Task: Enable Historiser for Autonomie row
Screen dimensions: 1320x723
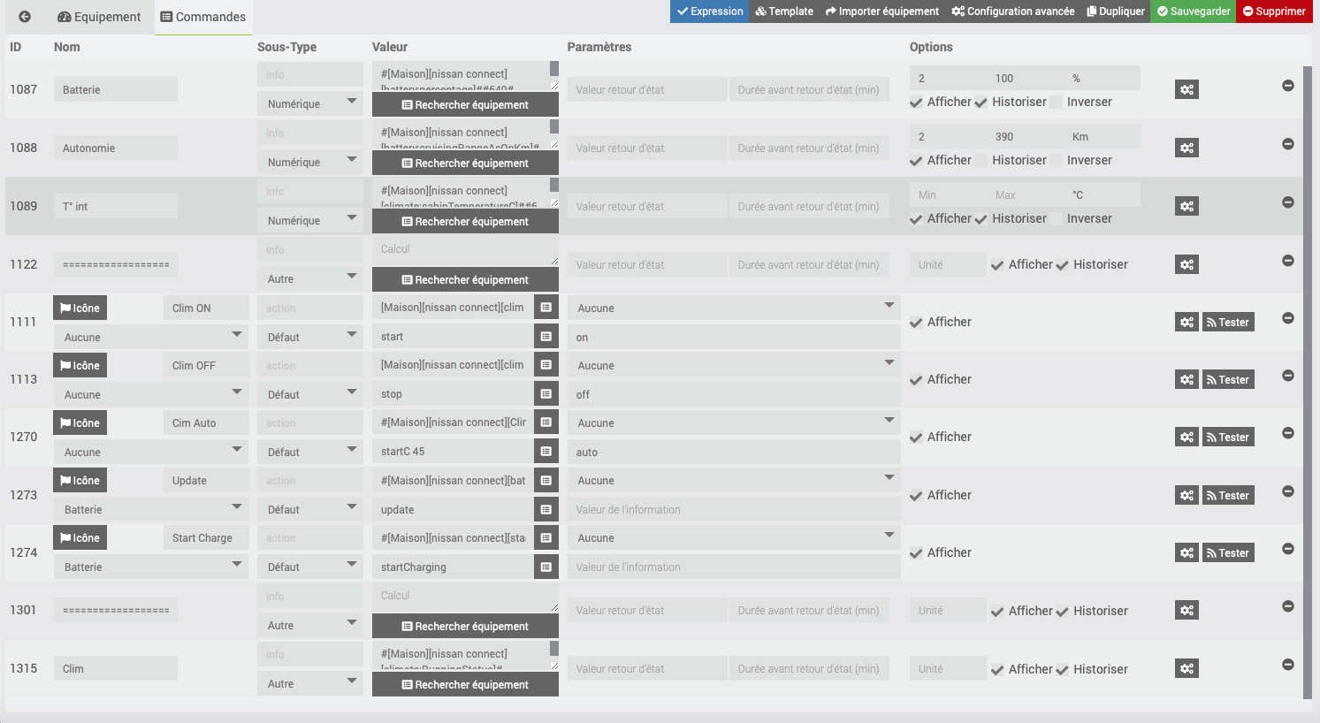Action: pyautogui.click(x=980, y=161)
